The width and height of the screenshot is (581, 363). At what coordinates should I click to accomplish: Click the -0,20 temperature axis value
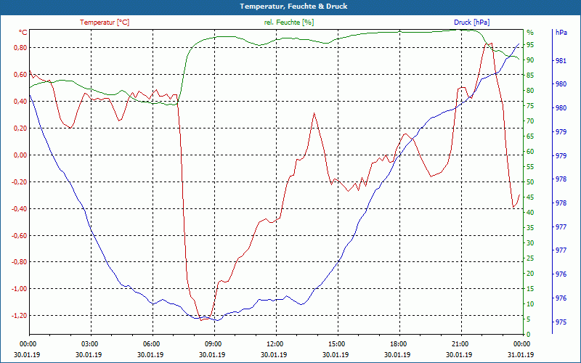(x=20, y=182)
